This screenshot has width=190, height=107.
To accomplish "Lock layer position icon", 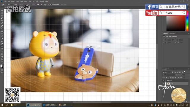I will click(171, 78).
